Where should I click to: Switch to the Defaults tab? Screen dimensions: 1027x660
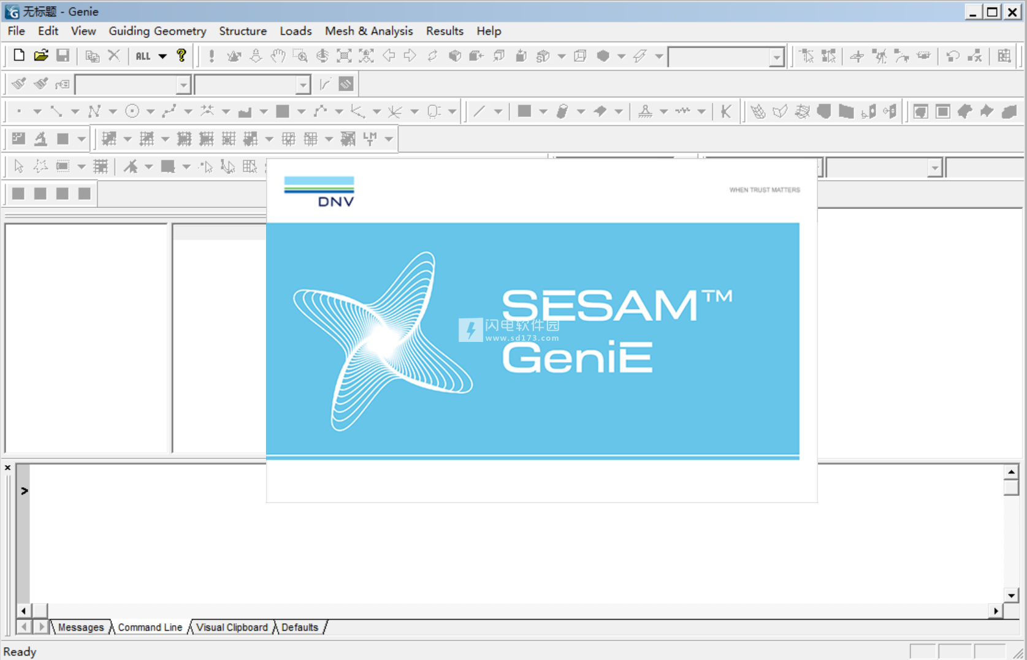[x=300, y=627]
